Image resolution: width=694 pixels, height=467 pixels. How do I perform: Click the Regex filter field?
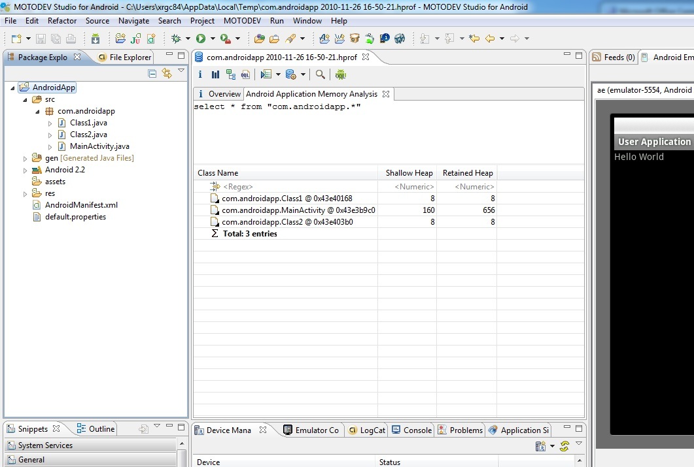click(x=285, y=187)
